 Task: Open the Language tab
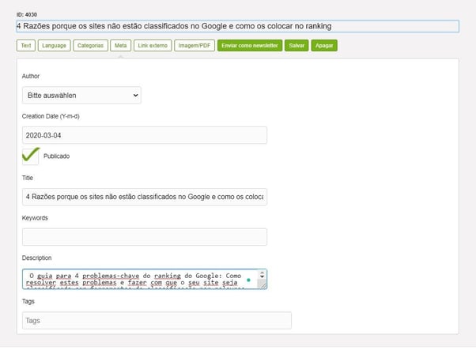[x=54, y=46]
